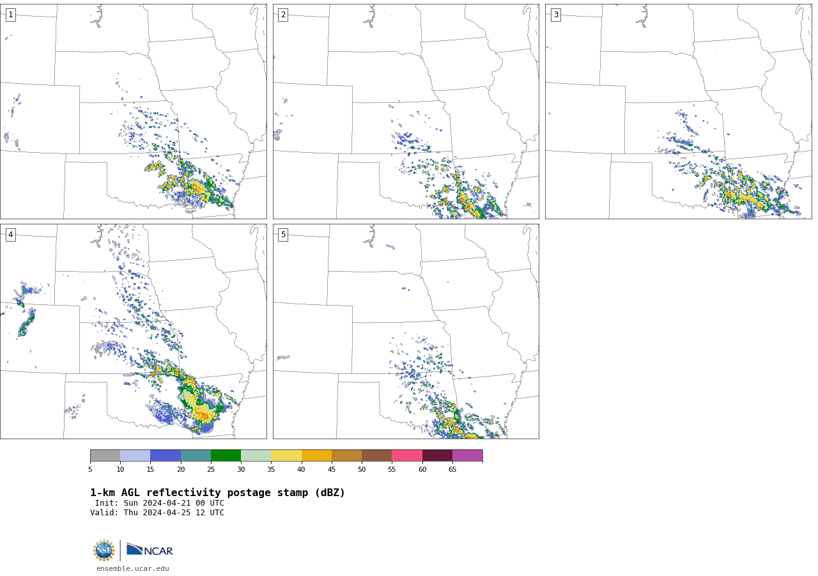Viewport: 818px width, 576px height.
Task: Click the panel number label 4
Action: (10, 235)
